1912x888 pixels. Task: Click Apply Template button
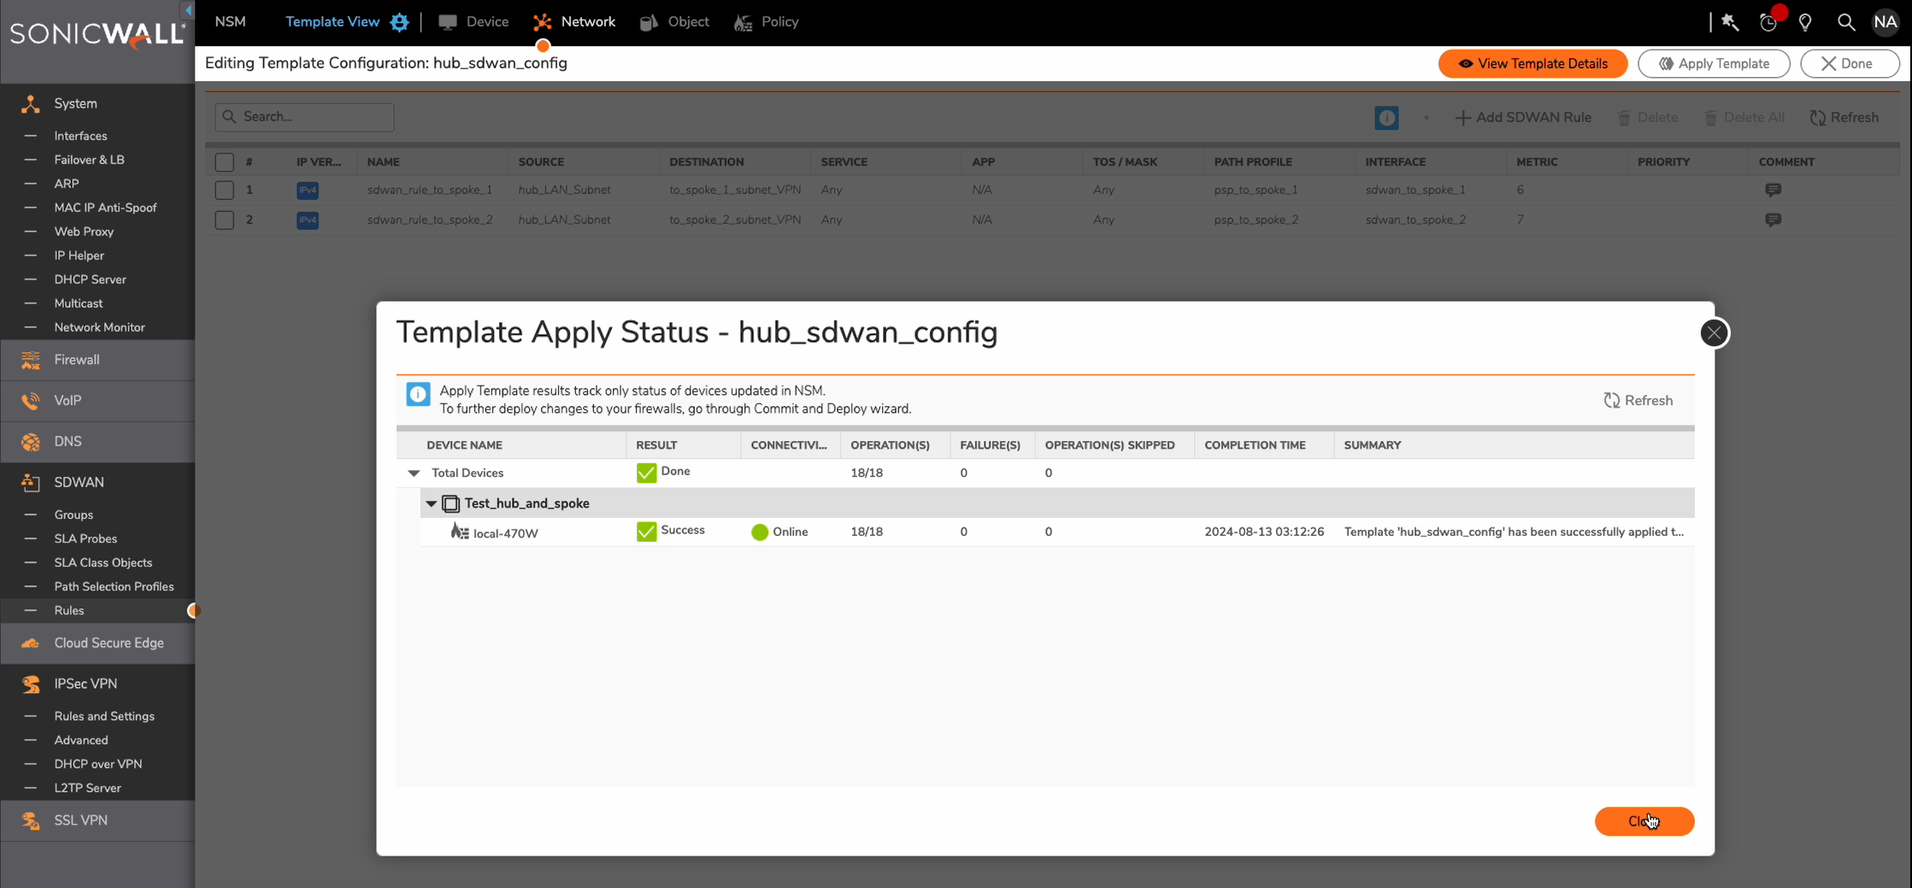pos(1714,64)
